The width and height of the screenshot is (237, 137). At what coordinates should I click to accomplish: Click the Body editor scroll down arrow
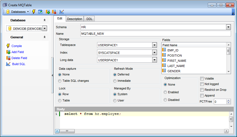pos(231,127)
